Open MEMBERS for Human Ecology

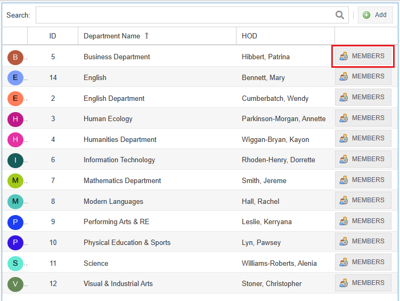[363, 118]
